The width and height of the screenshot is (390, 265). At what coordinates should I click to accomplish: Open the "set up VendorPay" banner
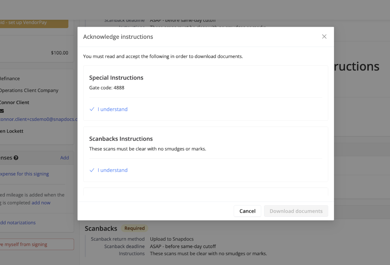click(31, 22)
